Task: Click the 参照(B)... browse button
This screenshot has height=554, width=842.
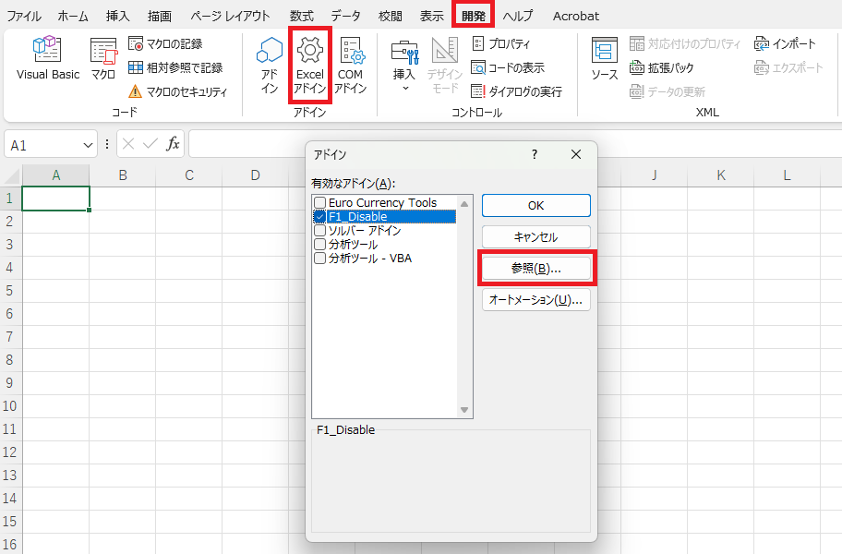Action: click(x=536, y=268)
